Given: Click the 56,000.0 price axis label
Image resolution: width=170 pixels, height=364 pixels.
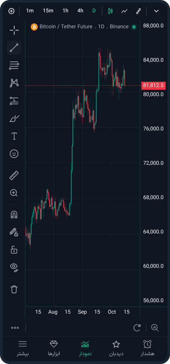Looking at the screenshot, I should click(153, 300).
